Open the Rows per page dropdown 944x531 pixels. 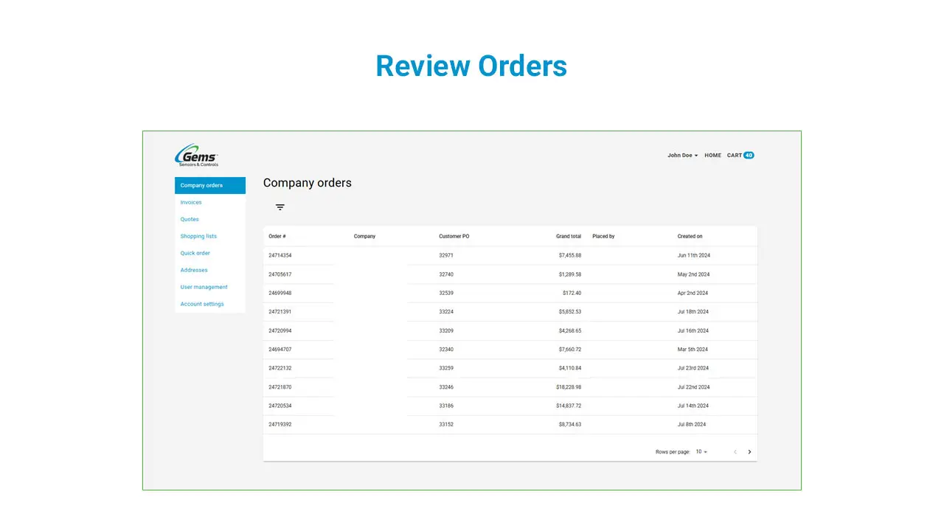(x=701, y=452)
